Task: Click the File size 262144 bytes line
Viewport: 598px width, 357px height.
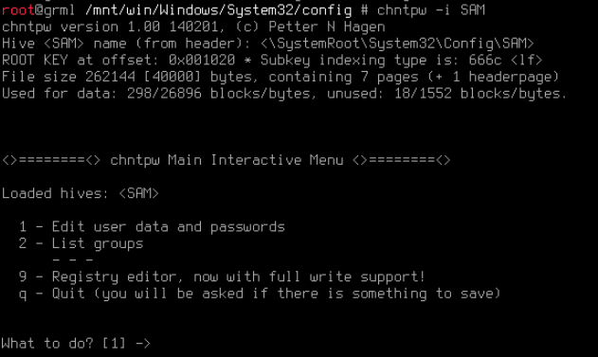Action: point(281,77)
